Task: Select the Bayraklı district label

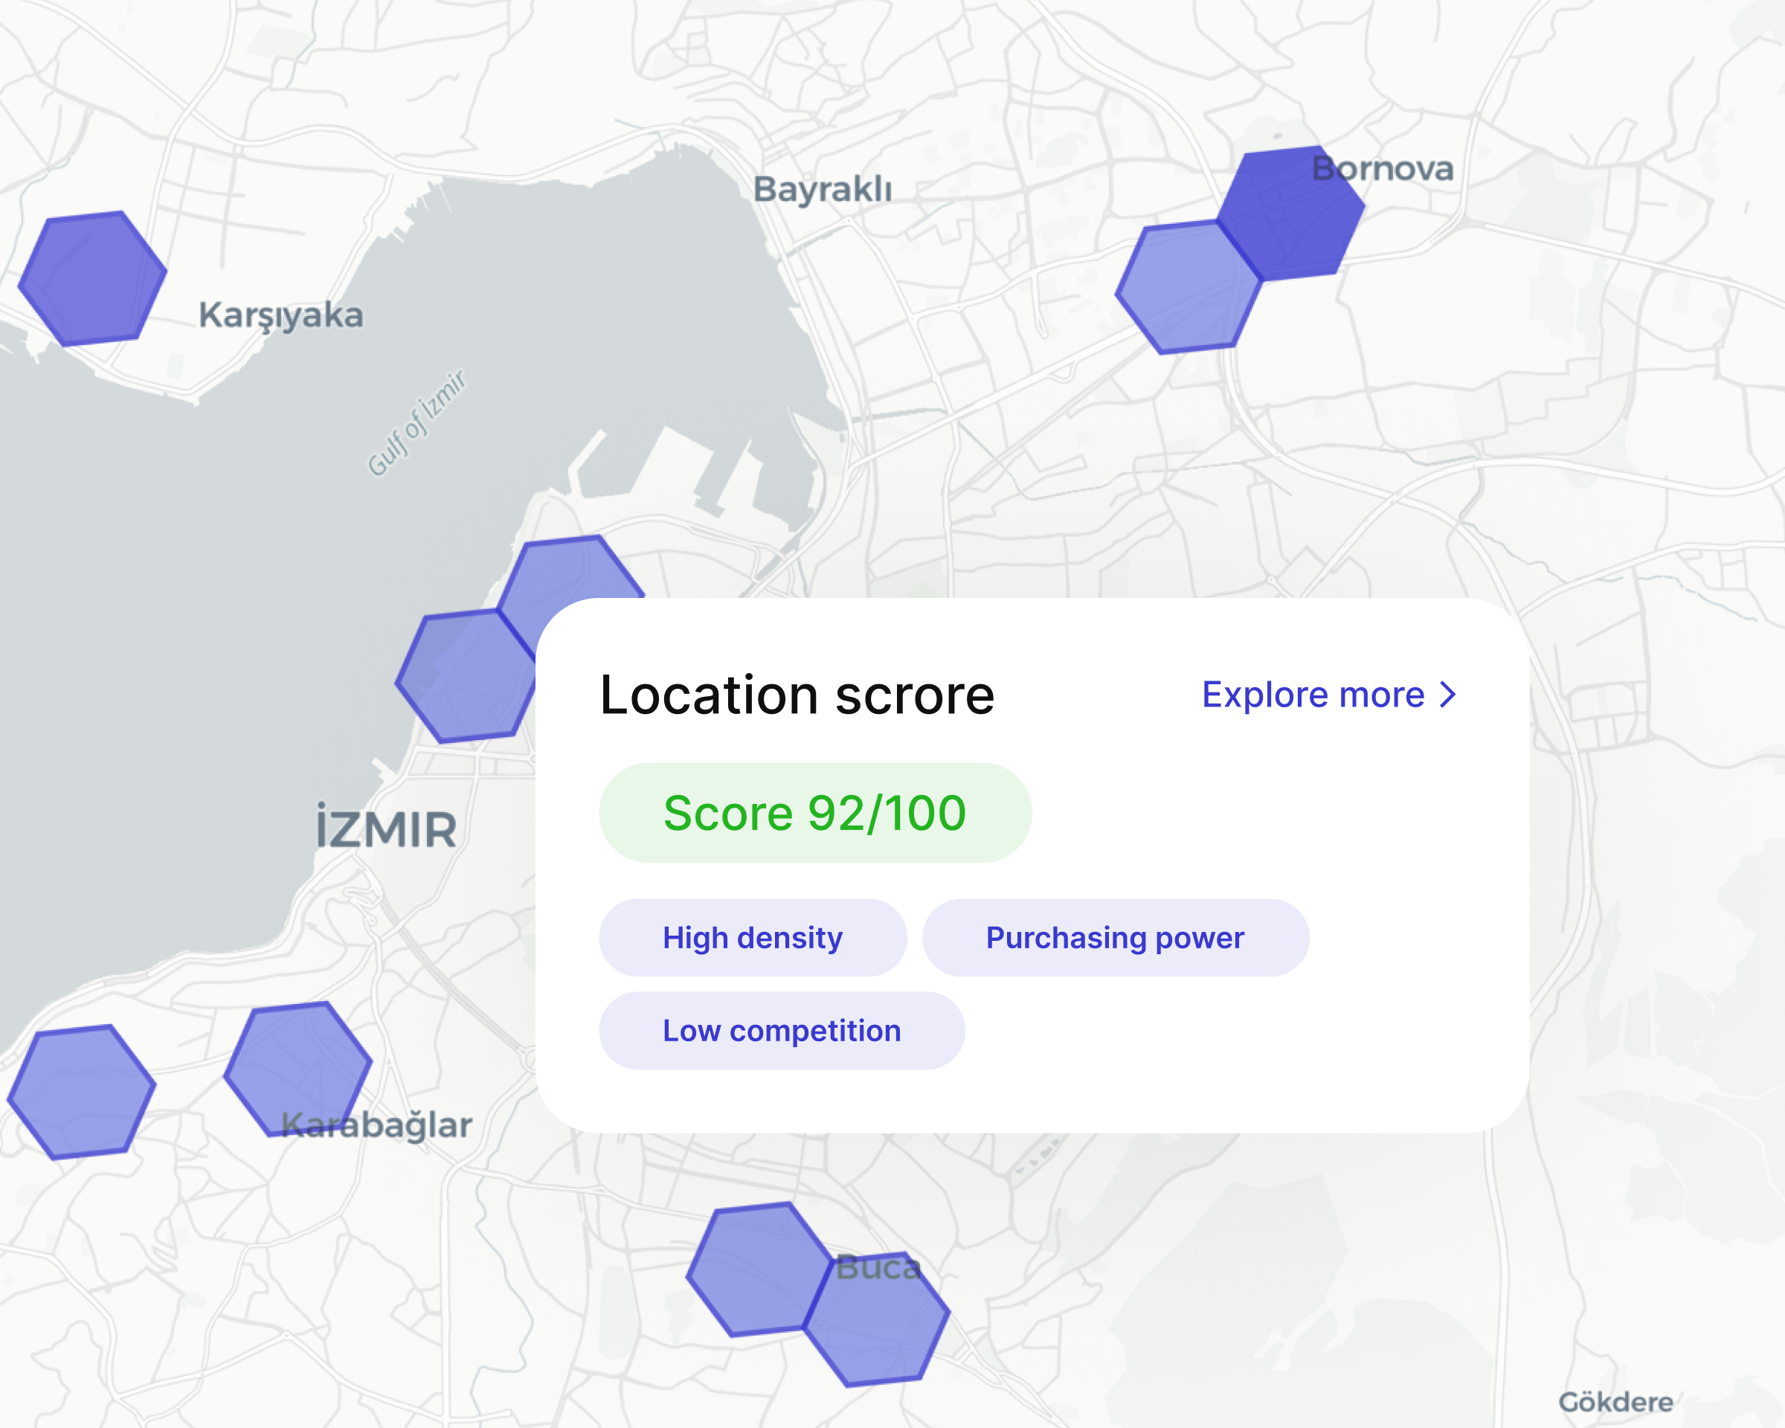Action: click(825, 189)
